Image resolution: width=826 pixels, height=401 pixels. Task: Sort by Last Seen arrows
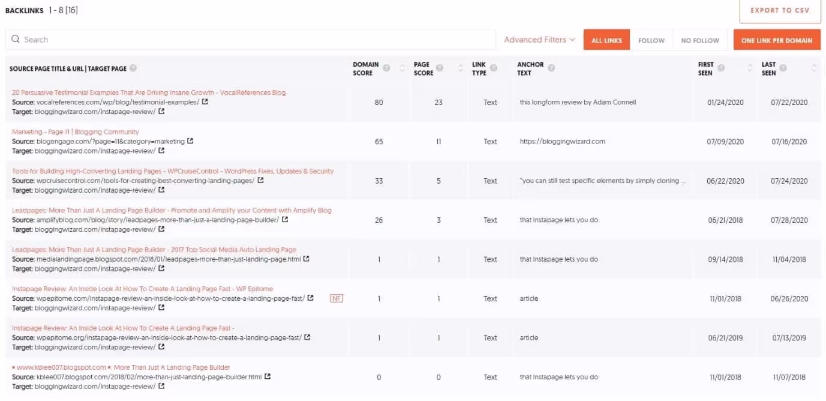(814, 68)
